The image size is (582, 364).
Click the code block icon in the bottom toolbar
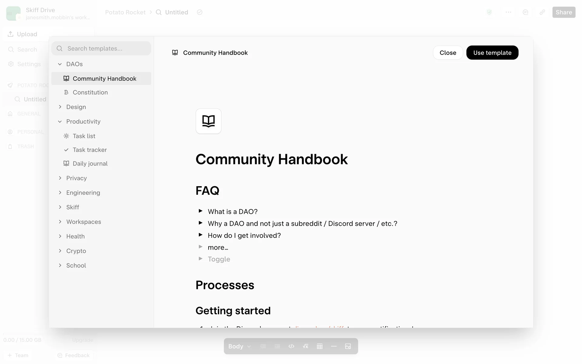pos(291,346)
